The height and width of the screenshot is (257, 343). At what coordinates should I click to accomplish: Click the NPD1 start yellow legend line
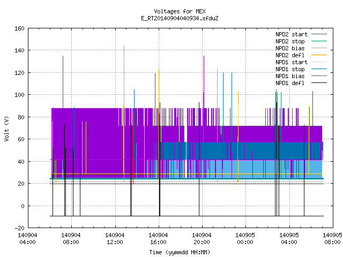click(x=319, y=62)
